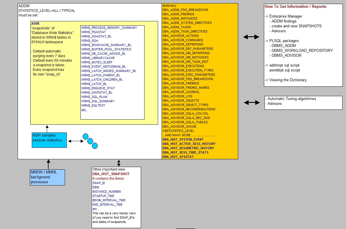Click WRH$_SQL_PLAN in the AWR table list

[94, 97]
